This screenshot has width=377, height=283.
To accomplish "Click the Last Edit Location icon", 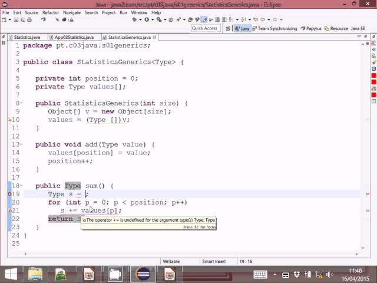I will point(256,19).
